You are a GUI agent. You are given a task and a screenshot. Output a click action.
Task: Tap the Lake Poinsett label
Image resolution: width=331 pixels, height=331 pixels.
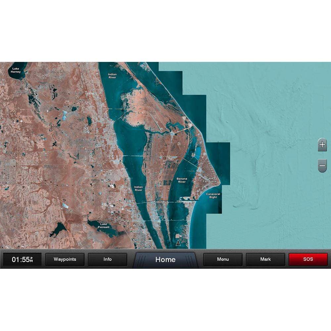click(x=103, y=226)
